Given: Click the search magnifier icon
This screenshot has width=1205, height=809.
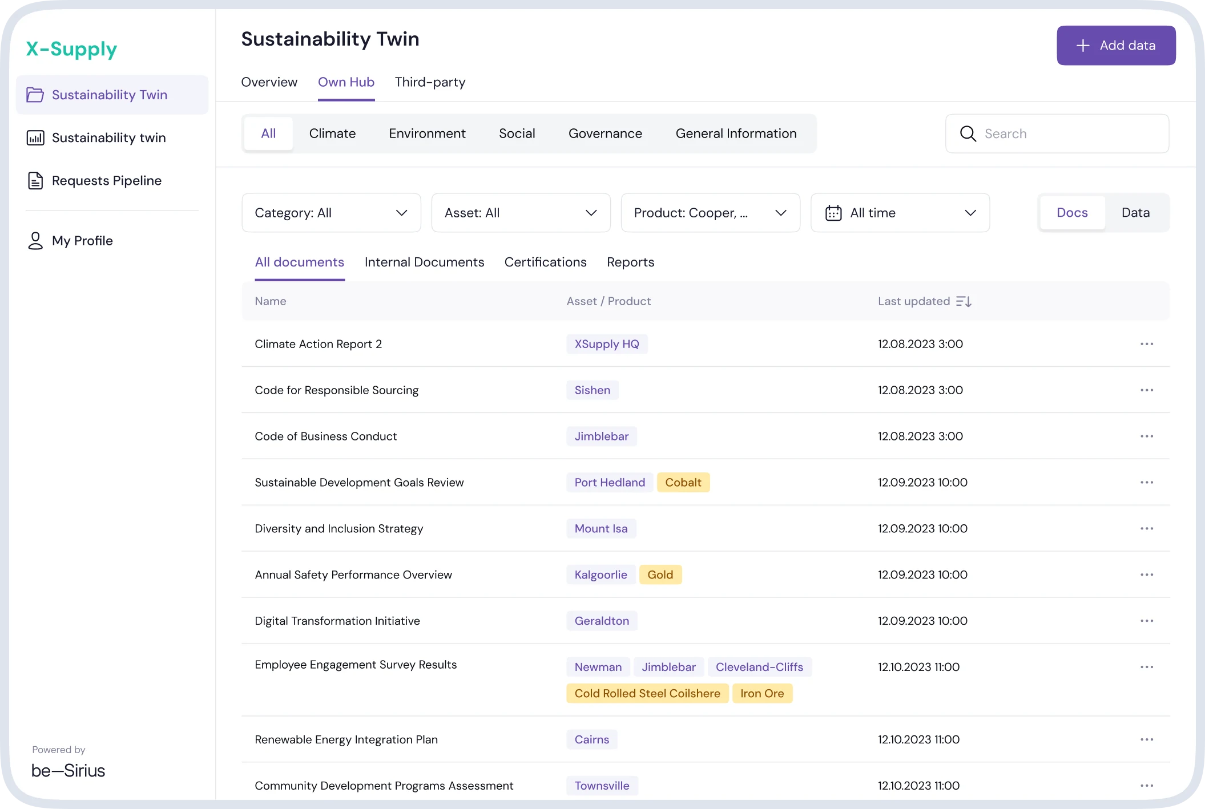Looking at the screenshot, I should coord(968,134).
